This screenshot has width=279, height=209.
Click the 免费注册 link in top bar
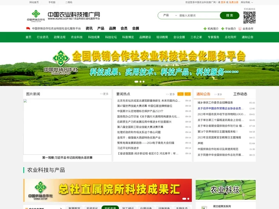tap(234, 2)
